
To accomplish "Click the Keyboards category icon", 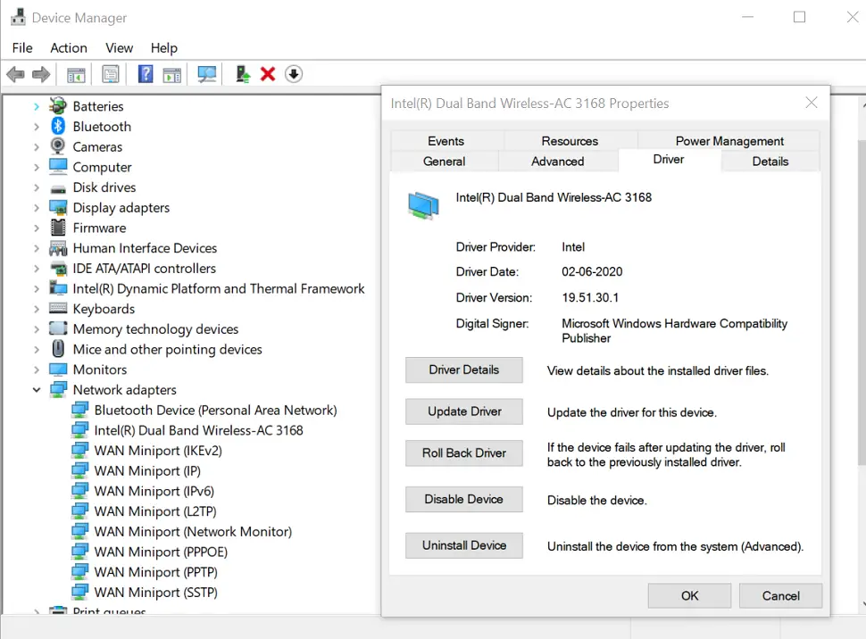I will (x=58, y=308).
